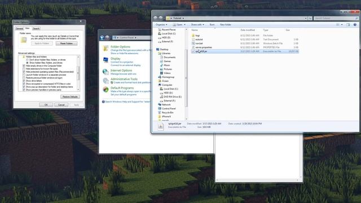This screenshot has width=361, height=203.
Task: Select Don't show hidden files radio option
Action: 28,60
